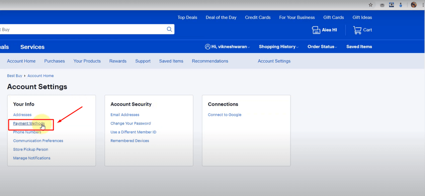Click Change Your Password link
425x196 pixels.
[x=130, y=123]
